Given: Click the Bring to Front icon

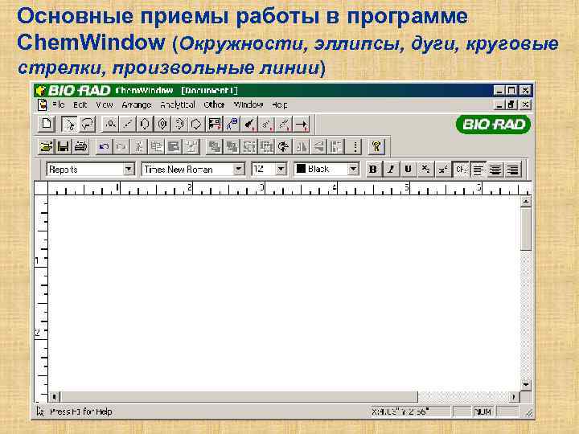Looking at the screenshot, I should pyautogui.click(x=215, y=147).
